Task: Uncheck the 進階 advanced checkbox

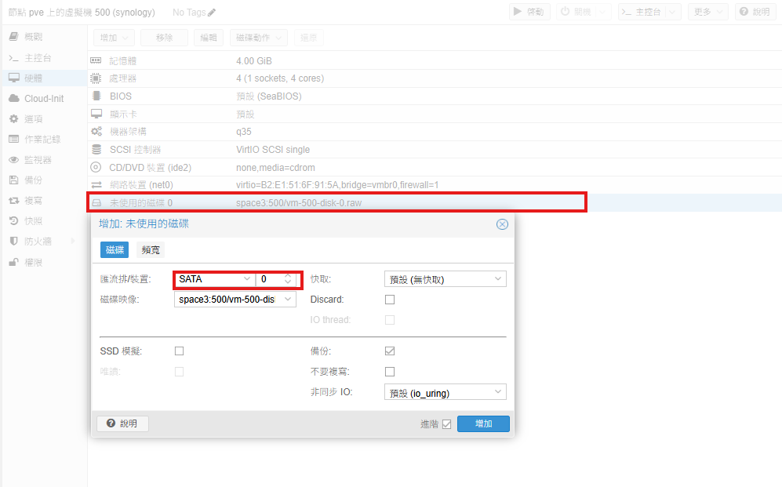Action: coord(447,424)
